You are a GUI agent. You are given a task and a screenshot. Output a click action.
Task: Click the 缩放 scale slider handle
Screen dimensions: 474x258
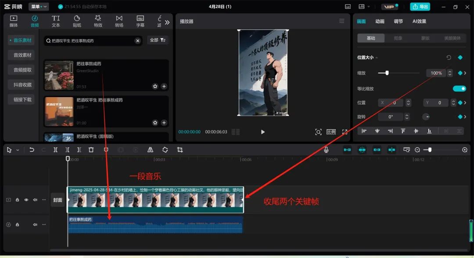coord(387,73)
